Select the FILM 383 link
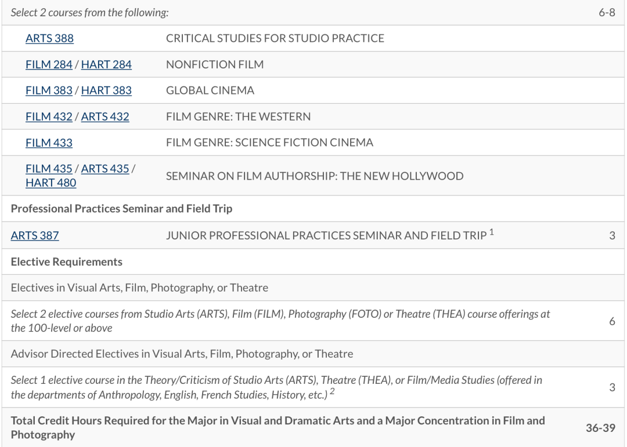The width and height of the screenshot is (627, 447). pyautogui.click(x=49, y=91)
